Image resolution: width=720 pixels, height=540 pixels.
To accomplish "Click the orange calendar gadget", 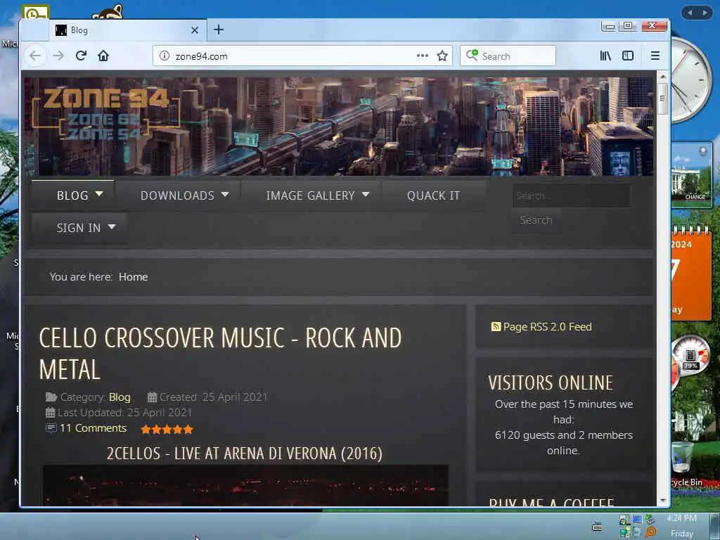I will [690, 274].
